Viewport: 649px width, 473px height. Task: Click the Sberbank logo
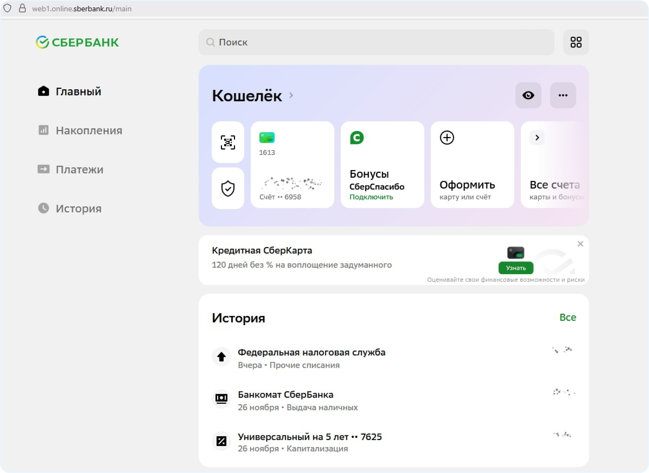coord(78,42)
